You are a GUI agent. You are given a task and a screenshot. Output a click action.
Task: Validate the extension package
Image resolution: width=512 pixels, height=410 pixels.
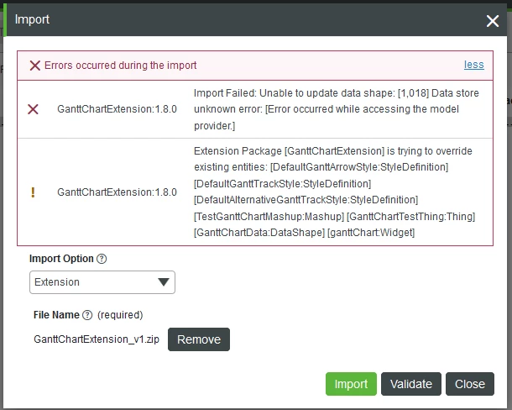411,384
